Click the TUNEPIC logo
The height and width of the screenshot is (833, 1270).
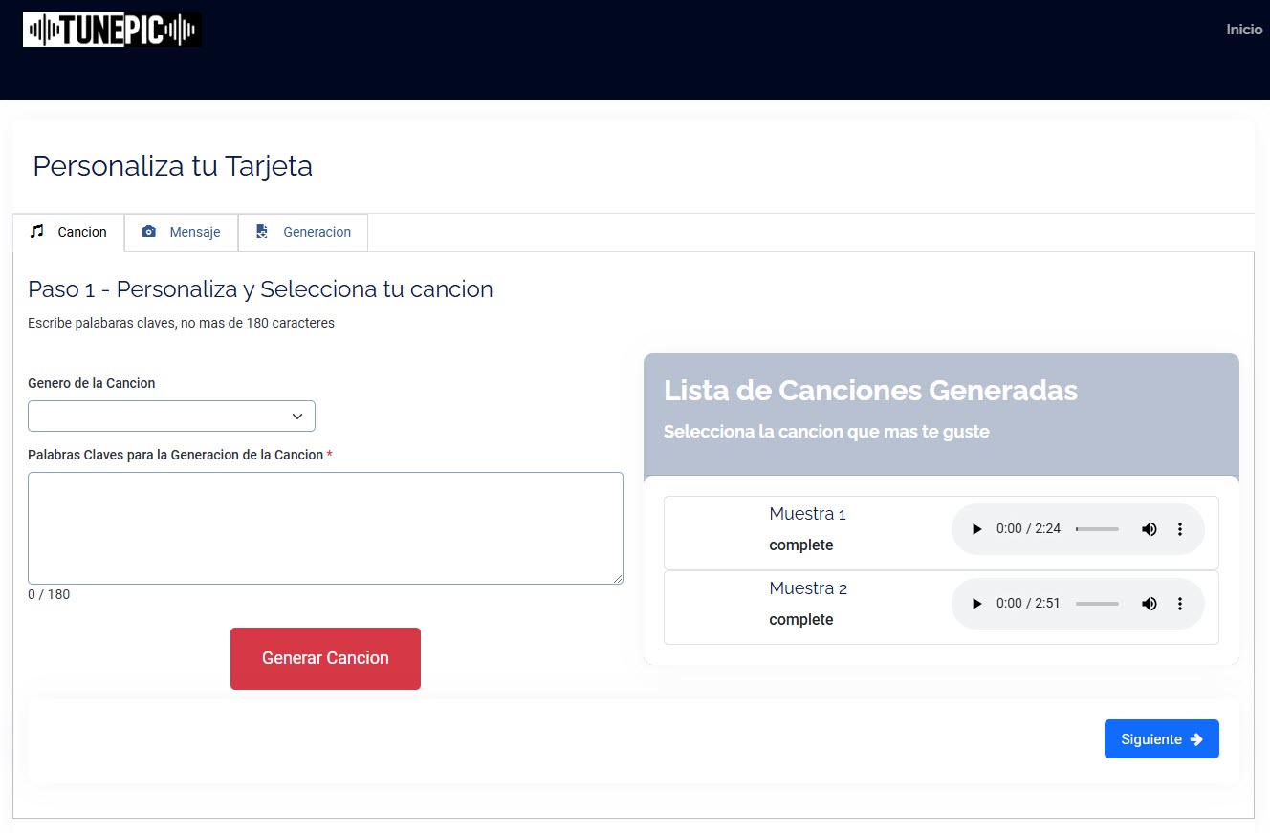111,29
